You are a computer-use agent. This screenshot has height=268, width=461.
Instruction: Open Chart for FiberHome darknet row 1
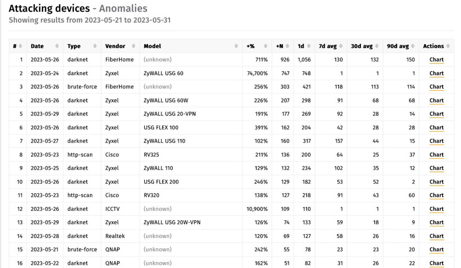436,60
